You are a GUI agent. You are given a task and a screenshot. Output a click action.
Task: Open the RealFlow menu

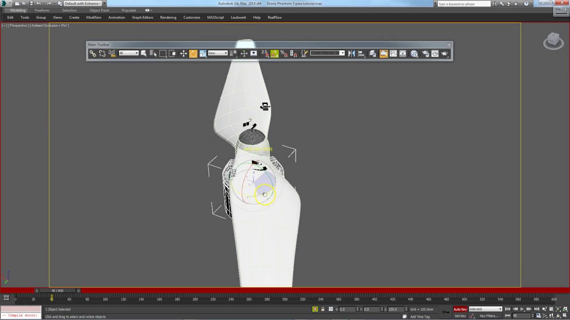[275, 17]
